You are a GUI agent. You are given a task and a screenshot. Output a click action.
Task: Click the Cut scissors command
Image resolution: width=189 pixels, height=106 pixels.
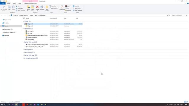point(18,6)
